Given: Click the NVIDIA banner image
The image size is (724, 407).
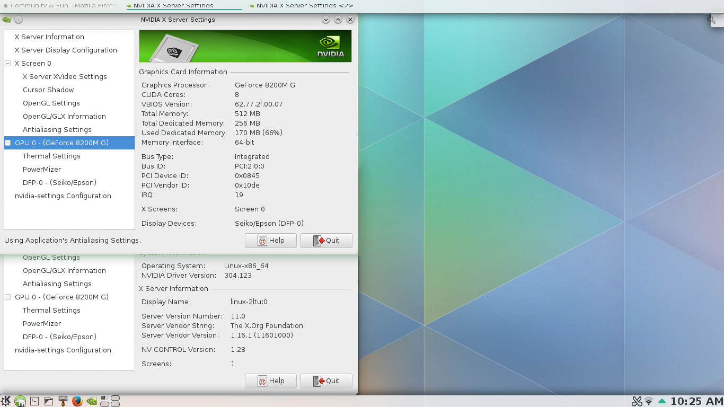Looking at the screenshot, I should coord(245,46).
